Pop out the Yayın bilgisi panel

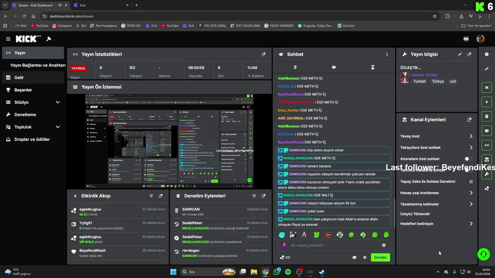click(469, 54)
